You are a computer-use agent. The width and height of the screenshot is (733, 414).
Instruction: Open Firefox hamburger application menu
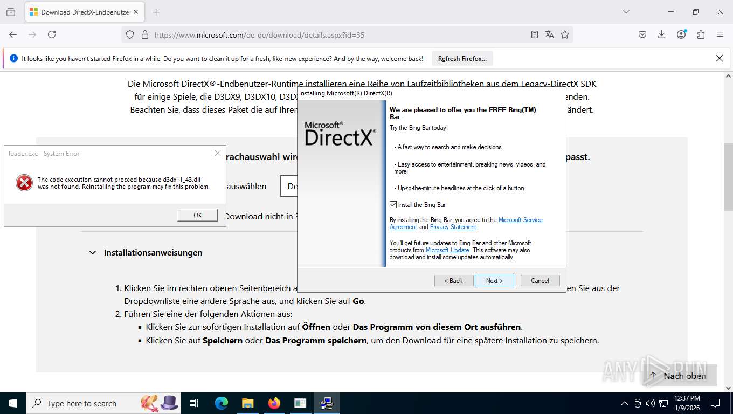click(x=720, y=34)
